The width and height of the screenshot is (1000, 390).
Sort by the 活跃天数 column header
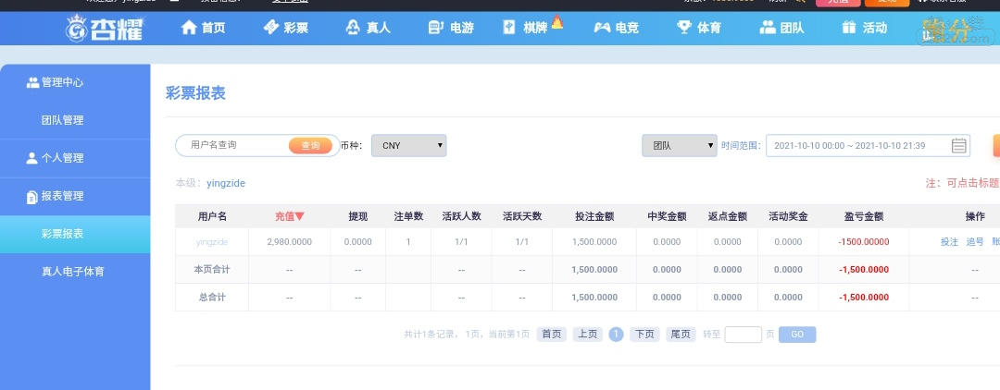[x=521, y=216]
